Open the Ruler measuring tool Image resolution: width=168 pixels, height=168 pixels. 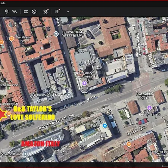click(x=26, y=12)
